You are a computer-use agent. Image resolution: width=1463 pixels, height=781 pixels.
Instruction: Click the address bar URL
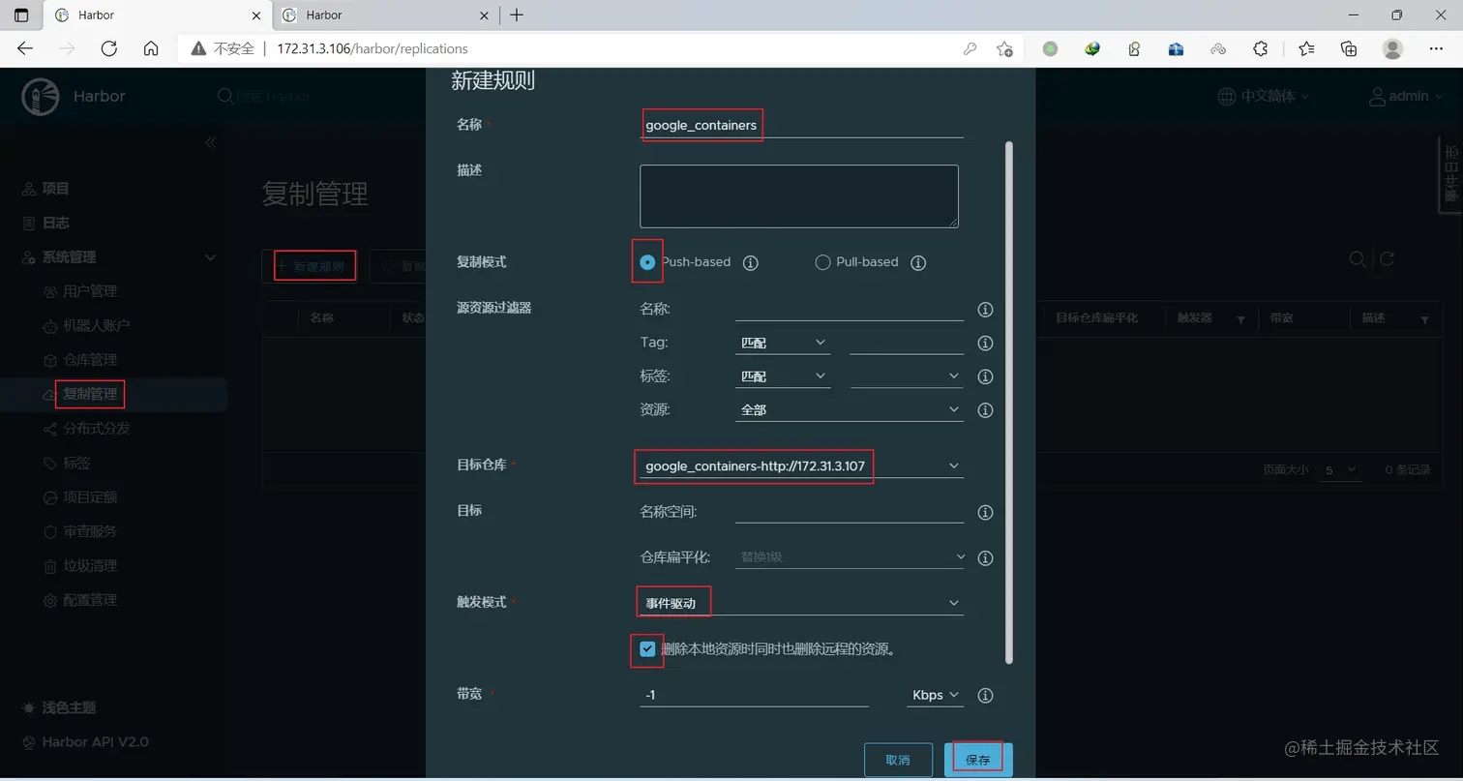(x=373, y=48)
